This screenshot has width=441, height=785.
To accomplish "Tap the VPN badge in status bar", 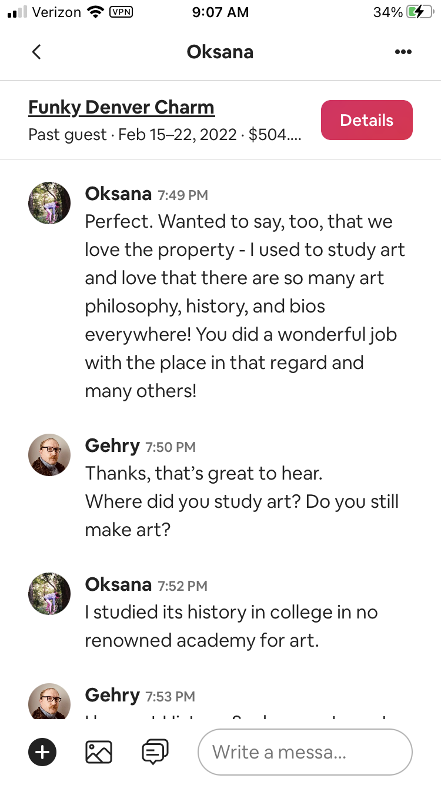I will pos(121,12).
